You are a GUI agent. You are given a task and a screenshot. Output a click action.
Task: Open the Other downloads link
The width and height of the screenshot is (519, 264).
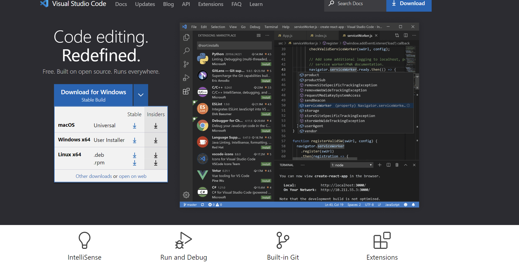pyautogui.click(x=94, y=176)
